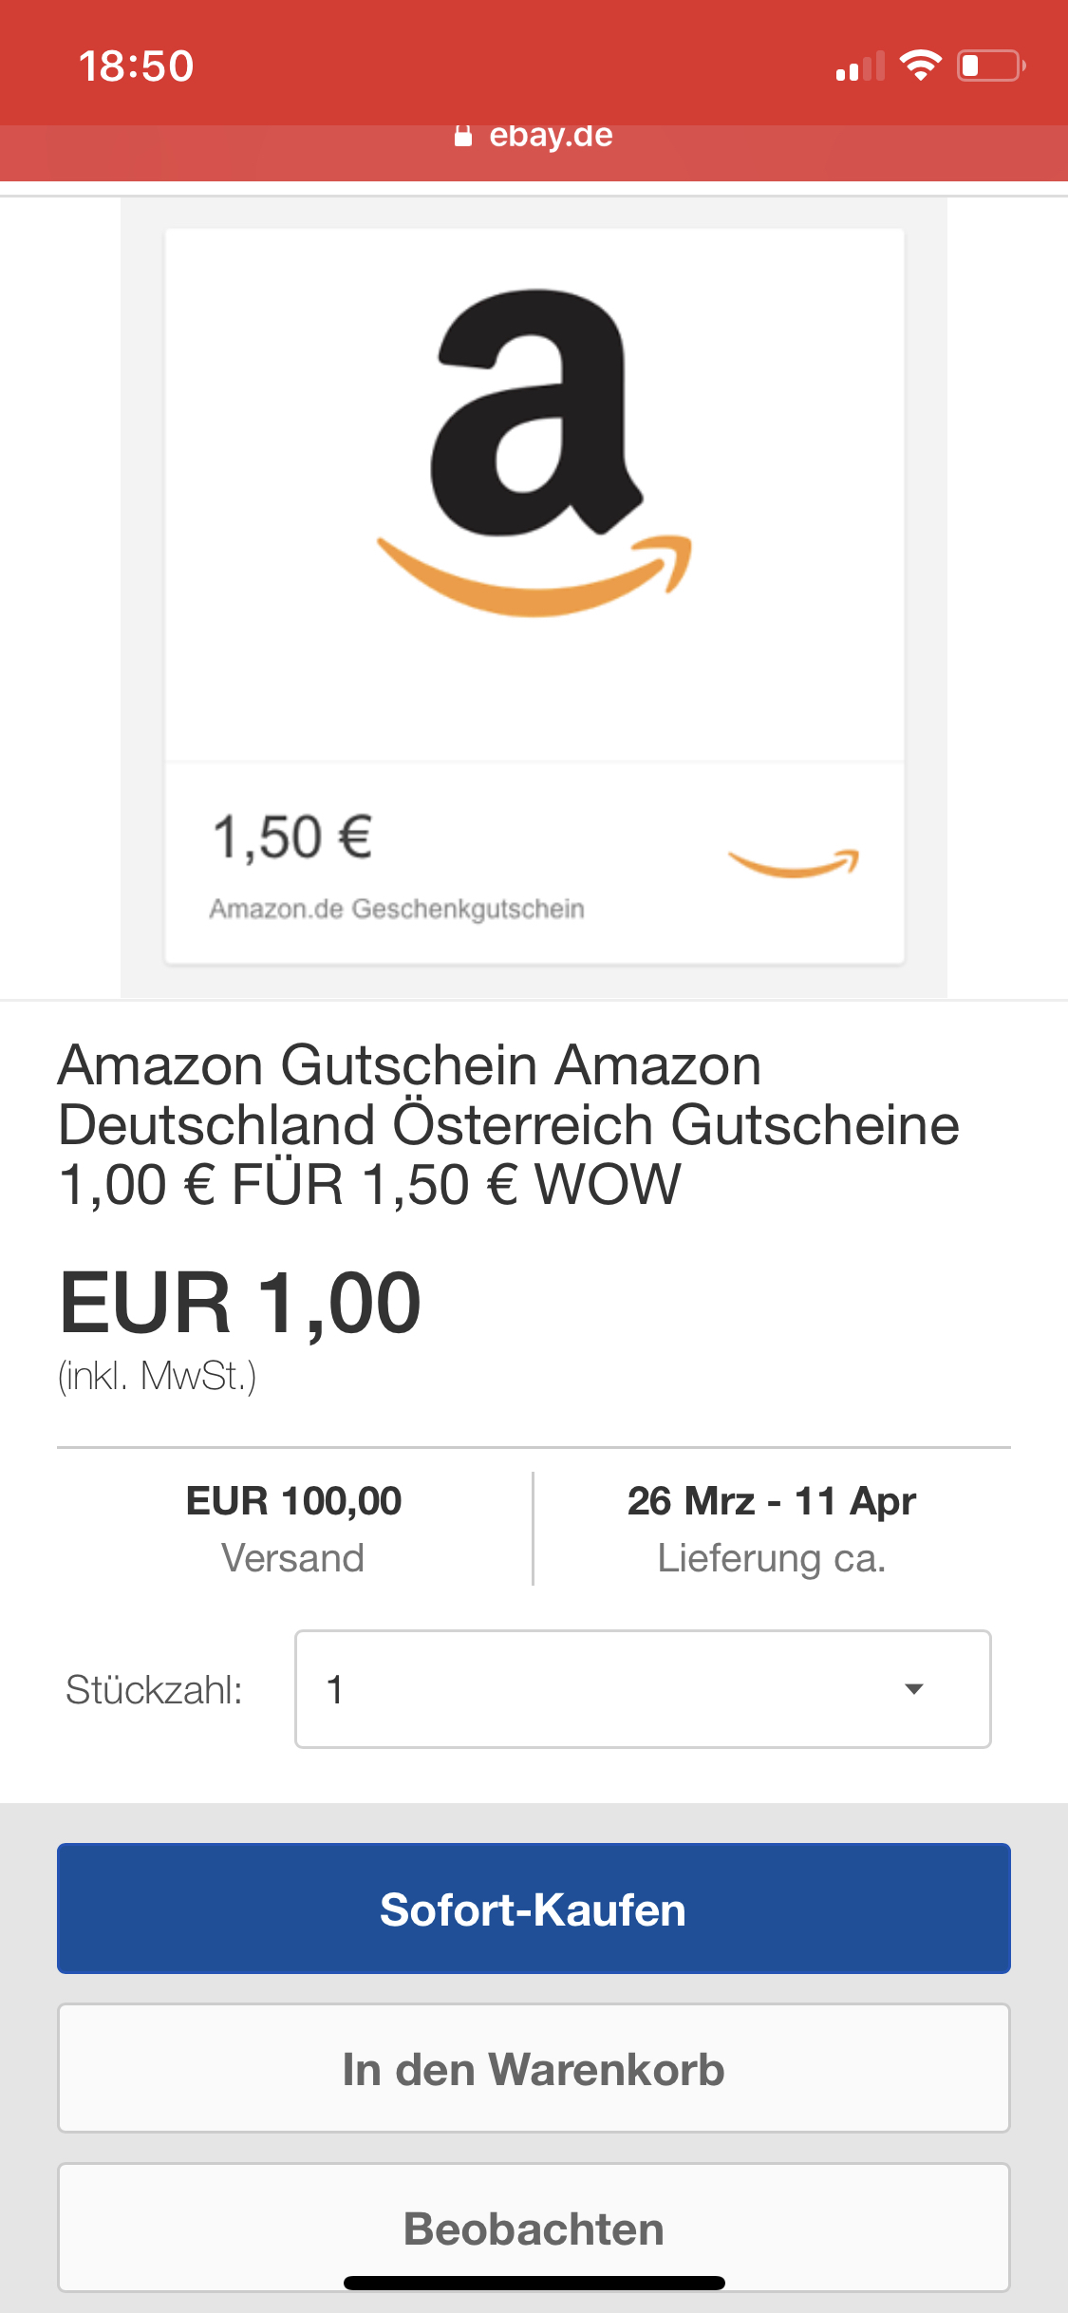The width and height of the screenshot is (1068, 2313).
Task: Click the quantity dropdown arrow
Action: [x=914, y=1689]
